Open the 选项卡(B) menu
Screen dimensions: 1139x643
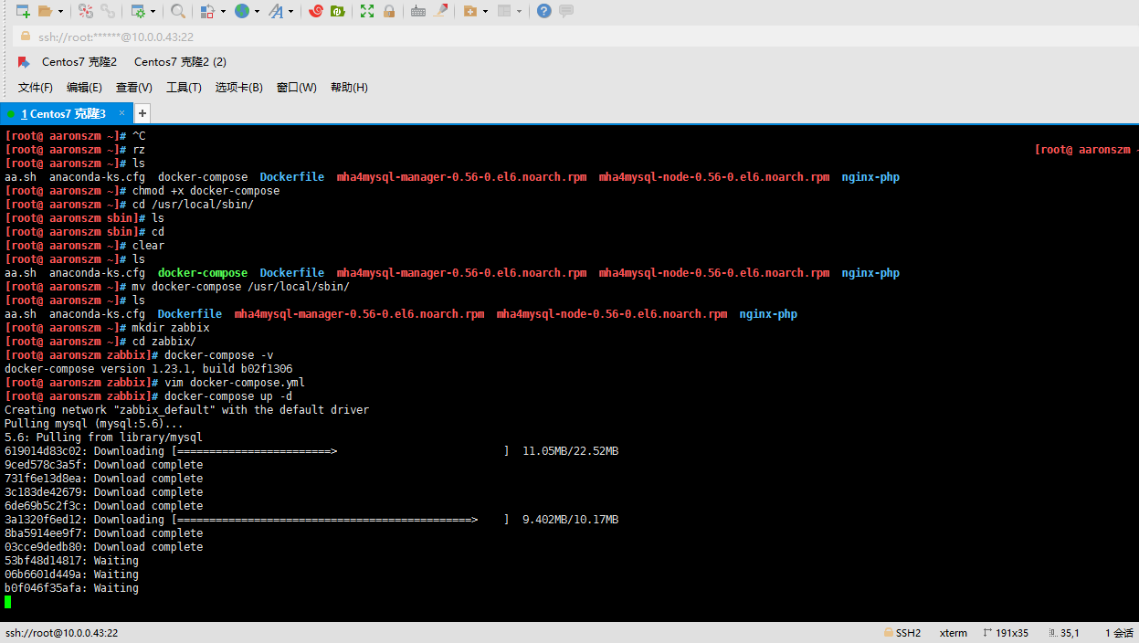239,88
